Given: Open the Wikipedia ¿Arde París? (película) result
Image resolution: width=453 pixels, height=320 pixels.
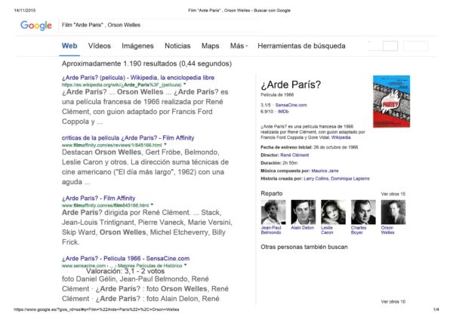Looking at the screenshot, I should (138, 78).
